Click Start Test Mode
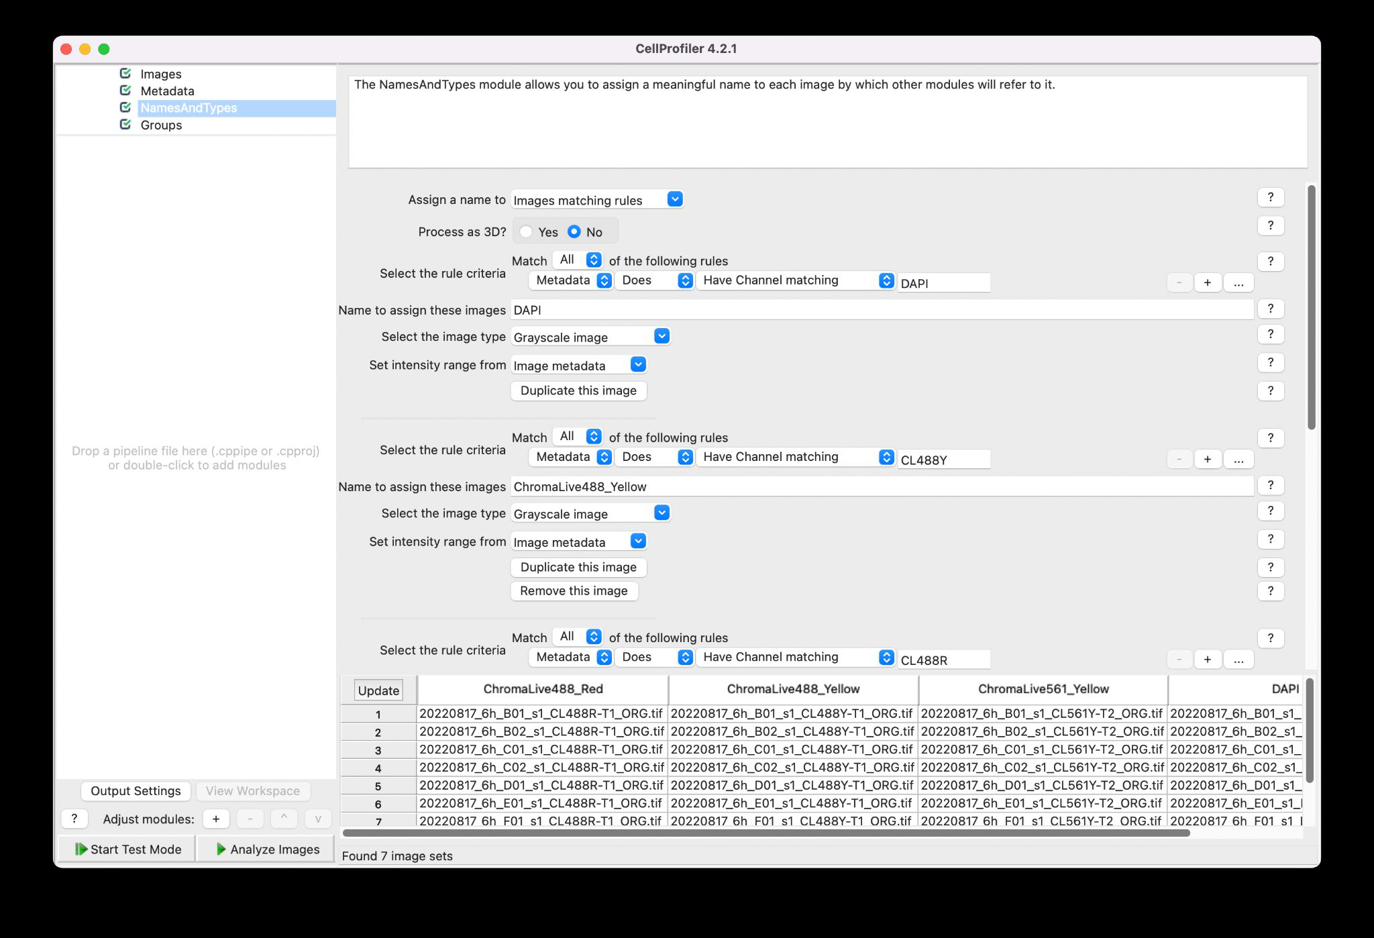 point(127,849)
